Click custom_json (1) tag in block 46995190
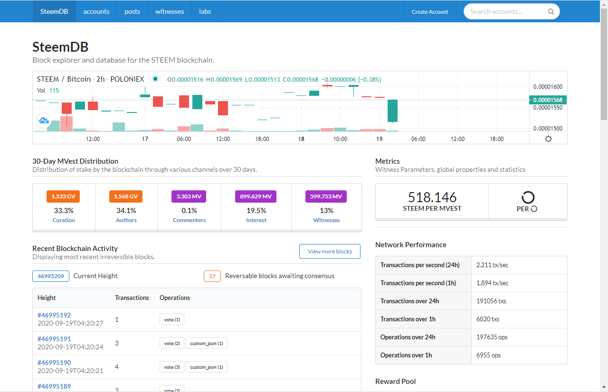Screen dimensions: 608x392 tap(207, 367)
